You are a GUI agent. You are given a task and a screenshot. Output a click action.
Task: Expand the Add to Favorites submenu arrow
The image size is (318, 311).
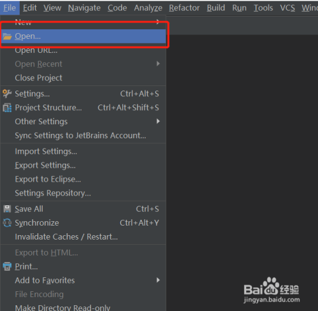coord(158,280)
